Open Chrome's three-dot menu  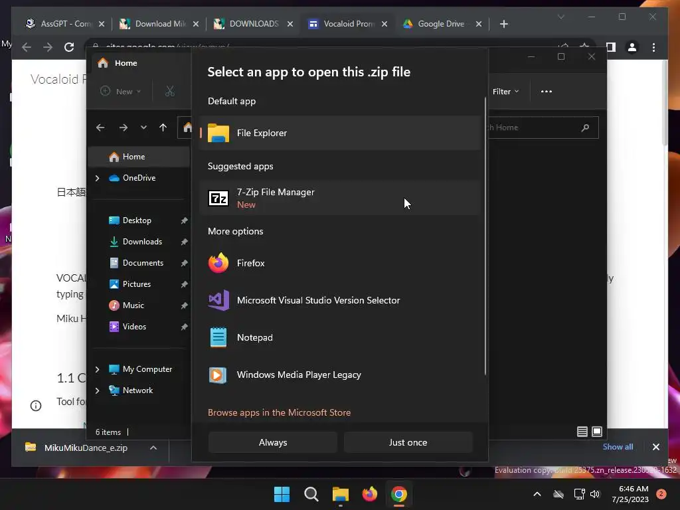(x=653, y=47)
